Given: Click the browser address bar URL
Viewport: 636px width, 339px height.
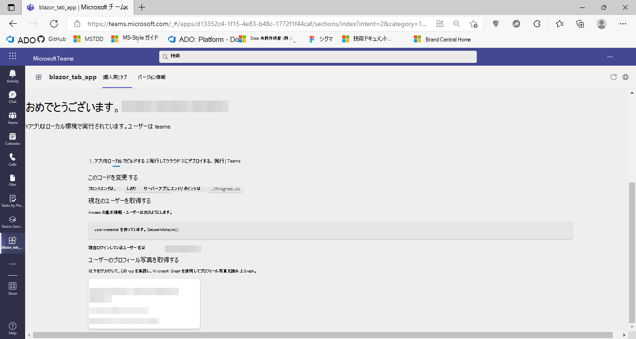Looking at the screenshot, I should pyautogui.click(x=257, y=24).
